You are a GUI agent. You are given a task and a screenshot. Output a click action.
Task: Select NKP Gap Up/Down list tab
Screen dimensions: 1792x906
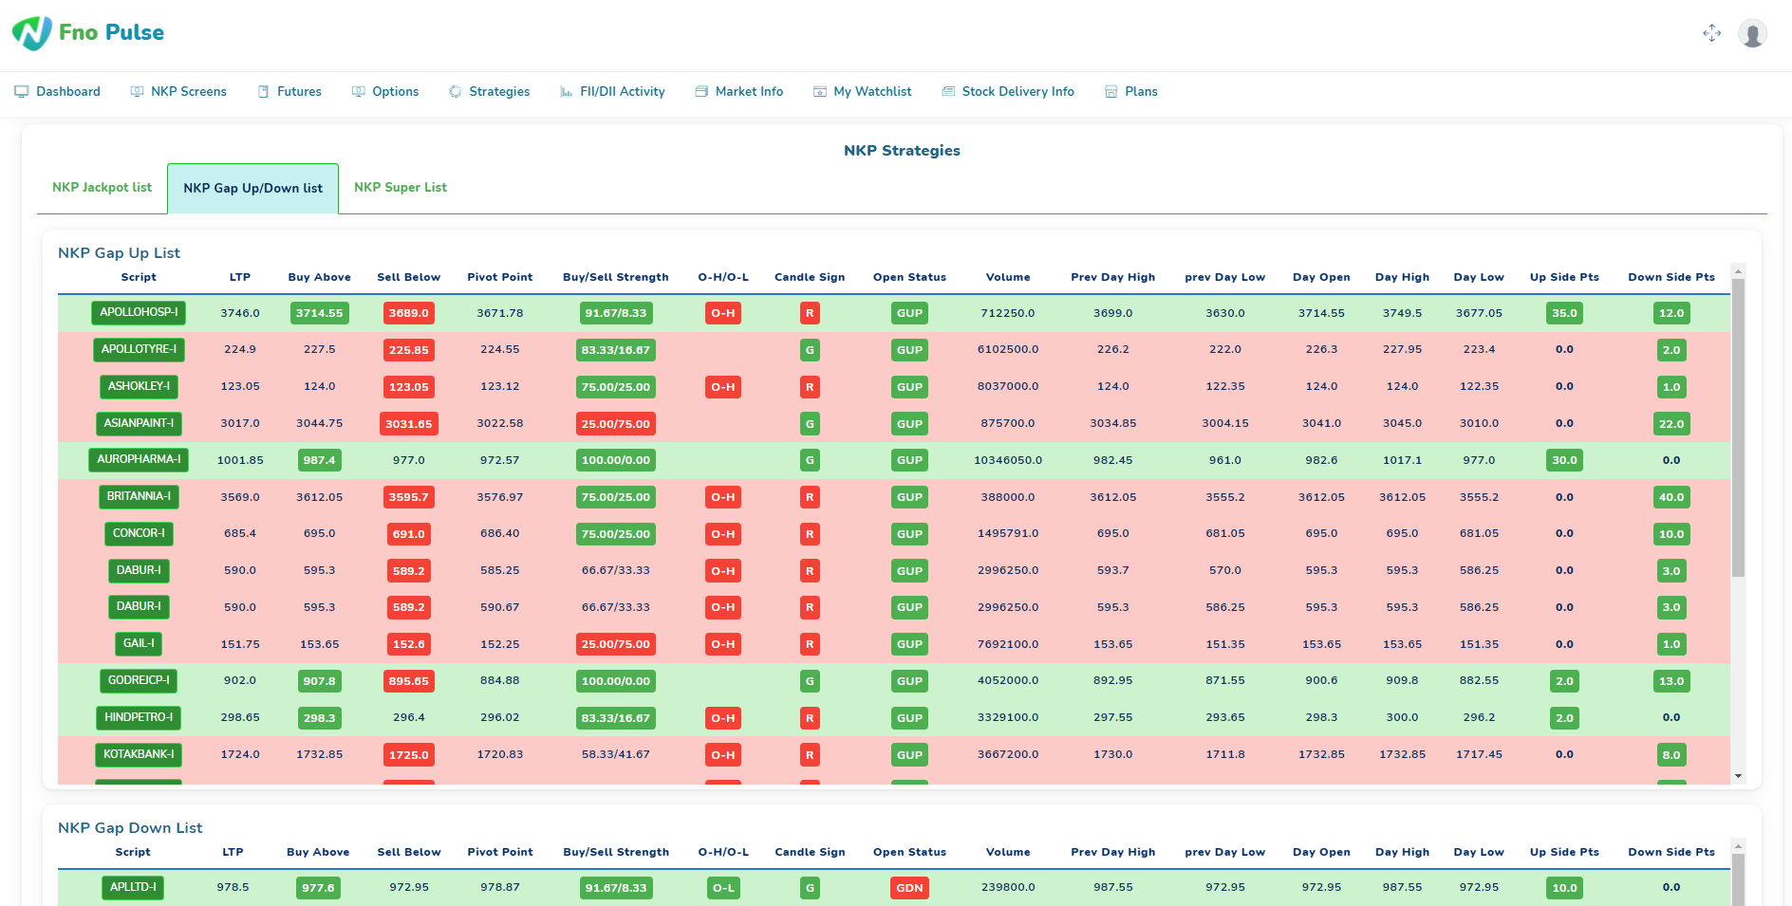point(252,189)
